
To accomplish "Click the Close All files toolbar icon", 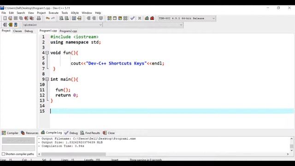I will click(32, 18).
